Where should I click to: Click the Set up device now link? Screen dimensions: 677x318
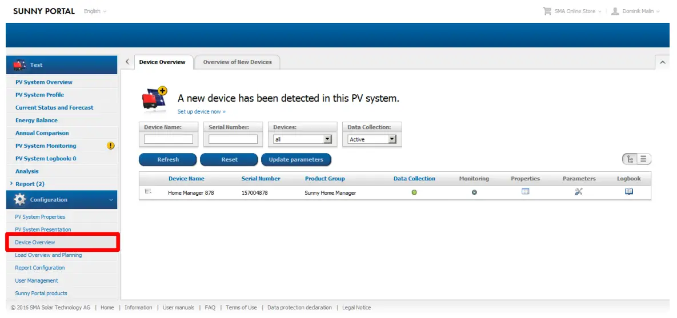202,112
